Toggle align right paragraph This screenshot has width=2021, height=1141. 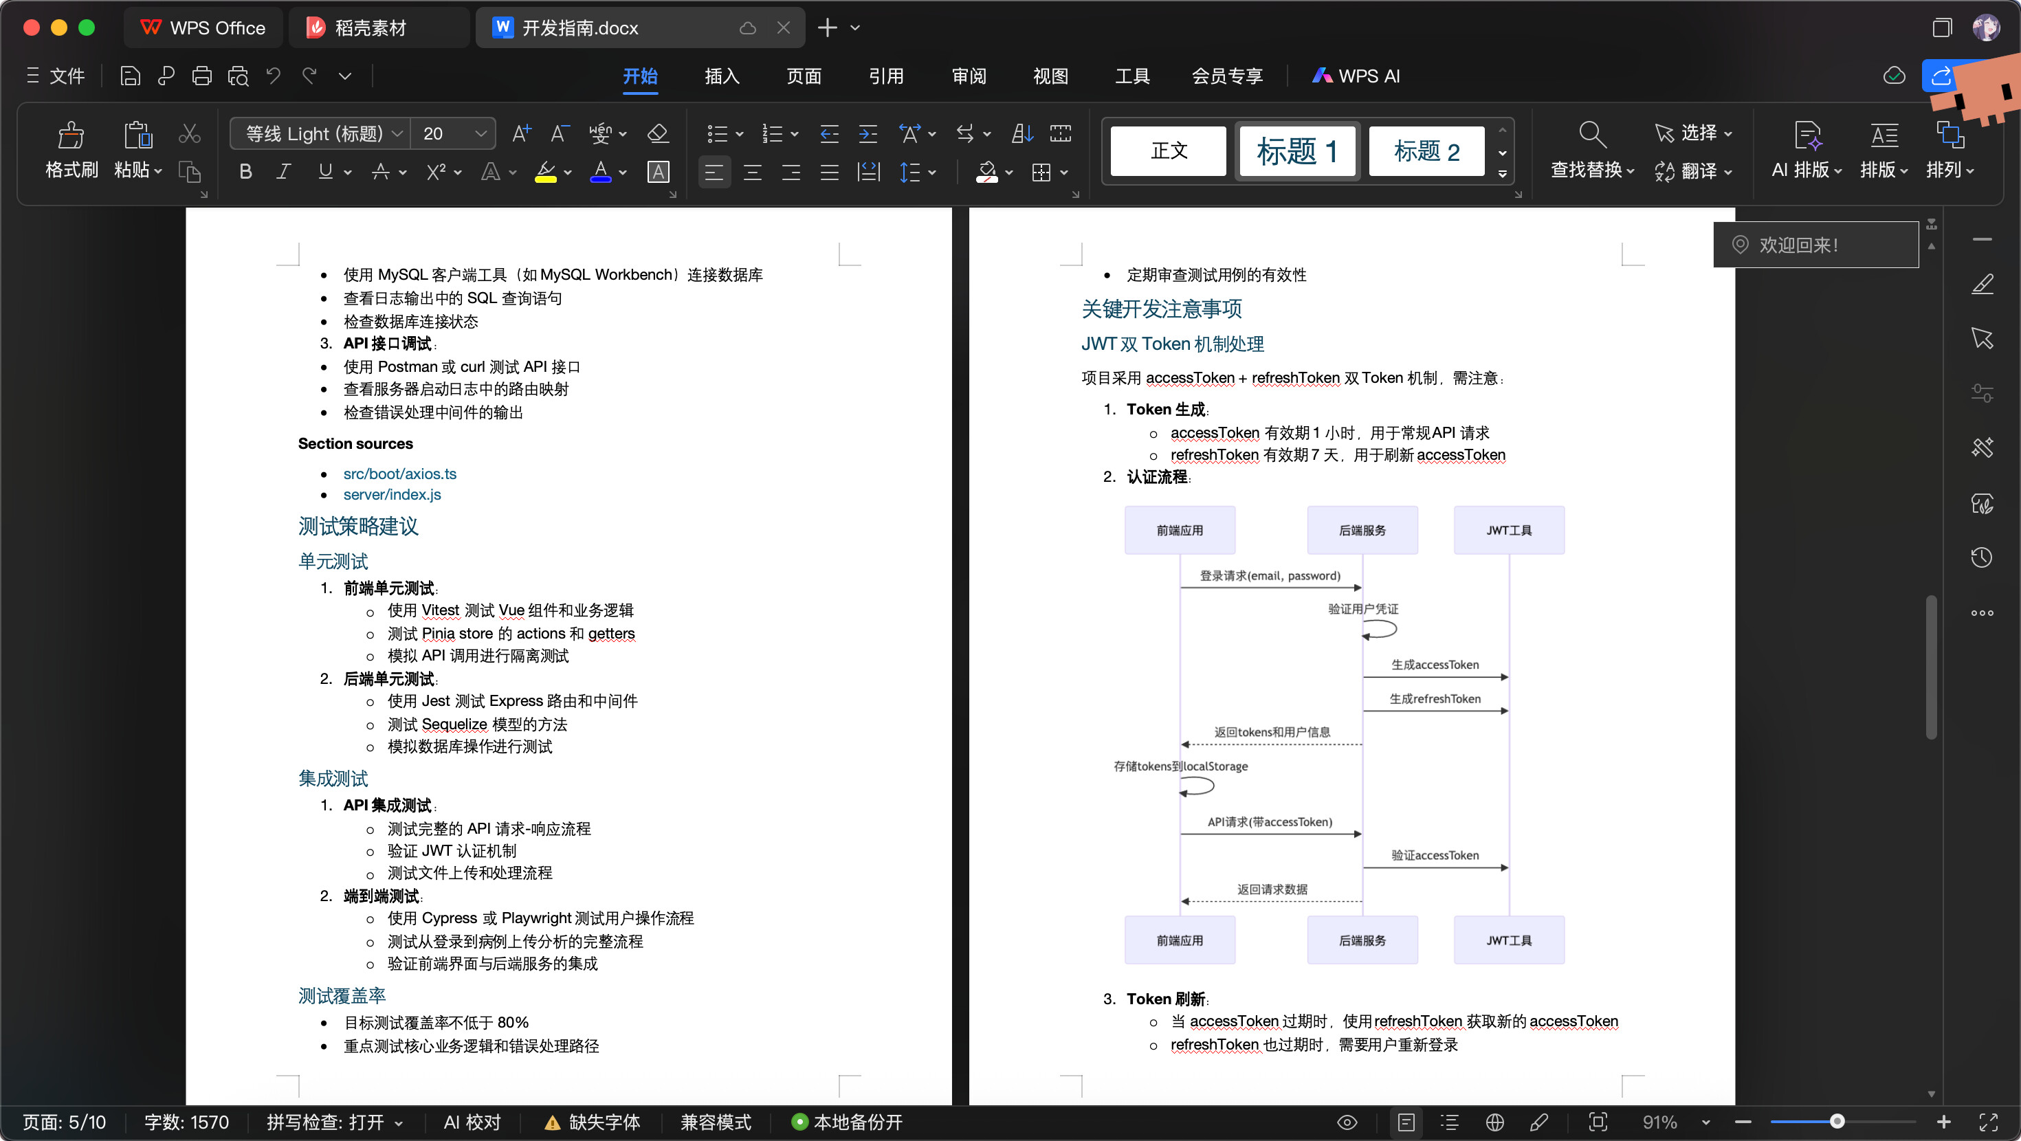(x=791, y=172)
